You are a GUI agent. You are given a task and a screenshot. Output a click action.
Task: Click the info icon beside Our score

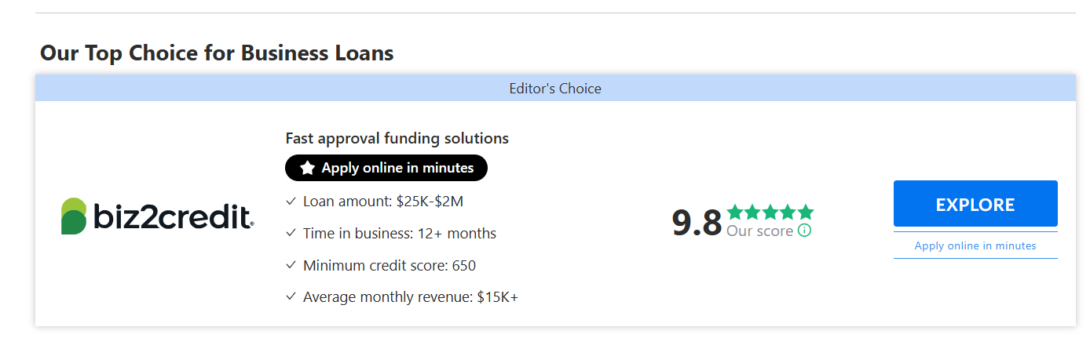(804, 231)
